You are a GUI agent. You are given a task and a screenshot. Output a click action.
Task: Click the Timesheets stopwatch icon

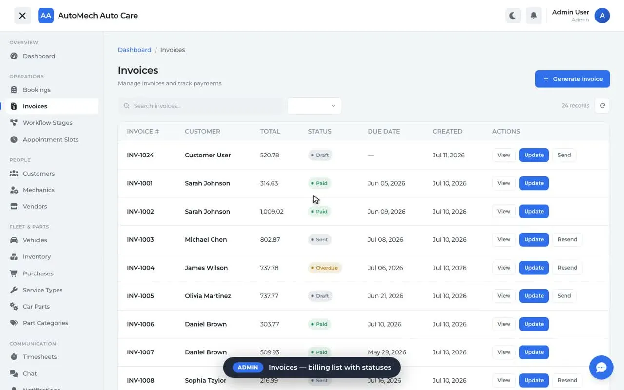[x=14, y=357]
